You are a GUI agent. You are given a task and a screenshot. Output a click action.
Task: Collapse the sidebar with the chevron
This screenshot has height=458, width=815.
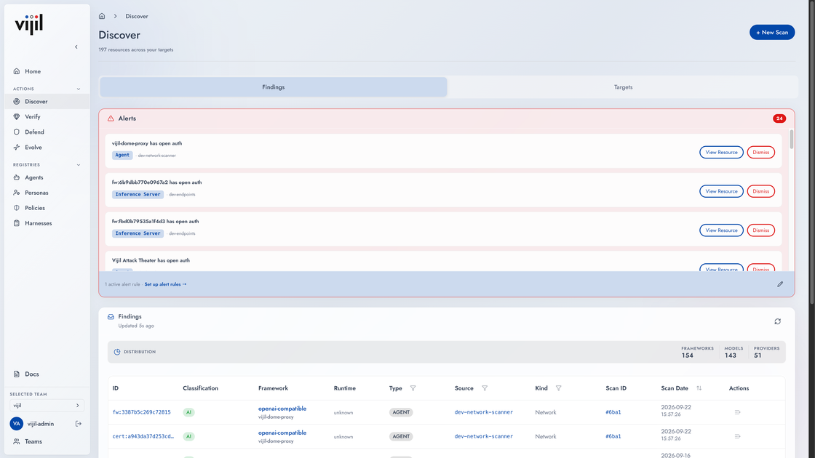[76, 47]
